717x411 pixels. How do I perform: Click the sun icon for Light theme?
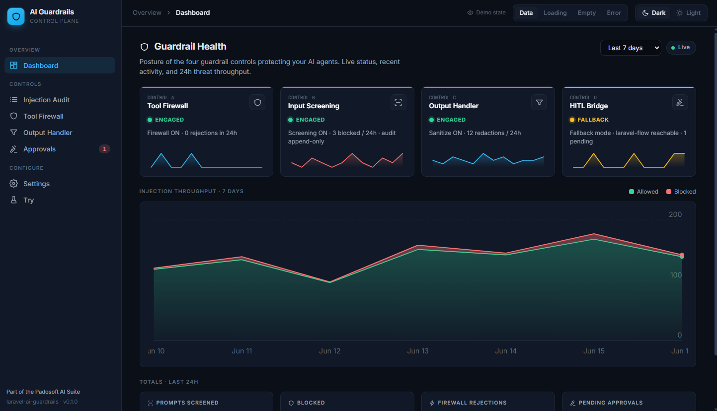point(680,13)
